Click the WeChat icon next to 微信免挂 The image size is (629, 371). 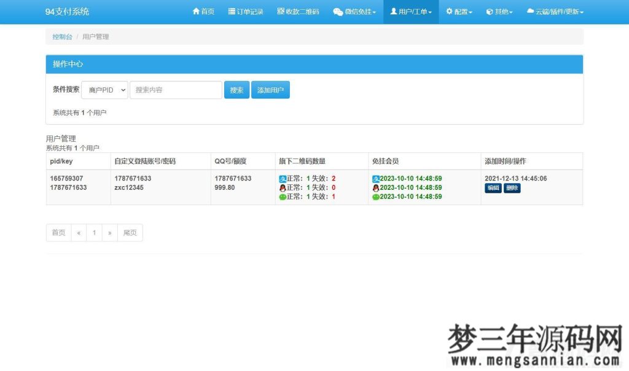337,11
